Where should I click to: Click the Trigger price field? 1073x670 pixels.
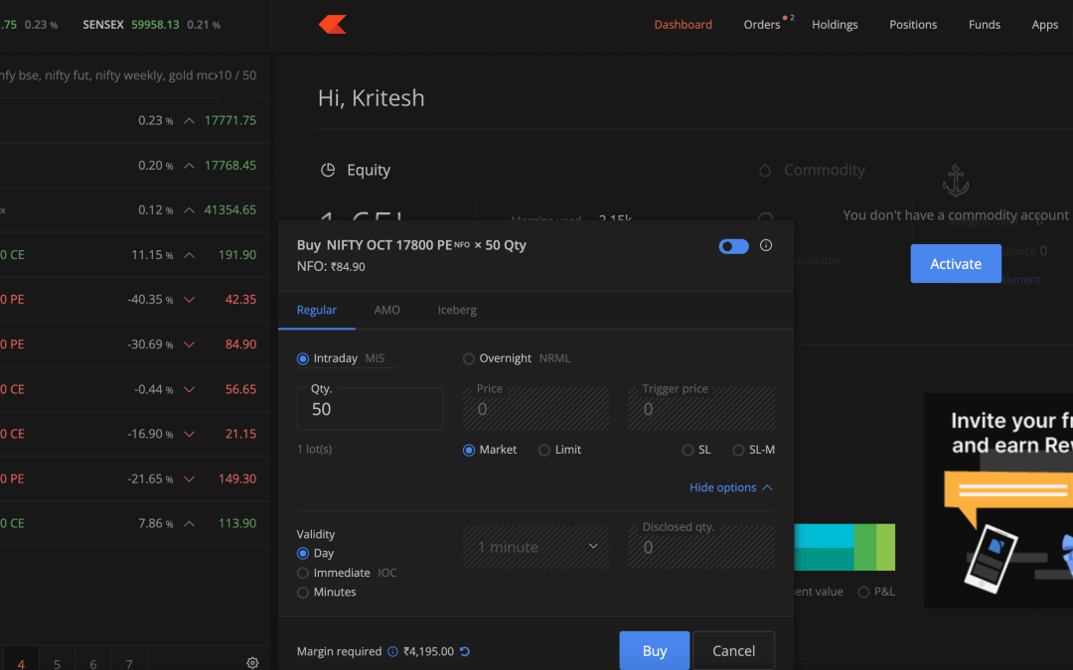[701, 409]
